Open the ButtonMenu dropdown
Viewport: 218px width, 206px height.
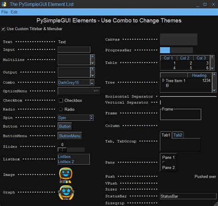click(70, 136)
